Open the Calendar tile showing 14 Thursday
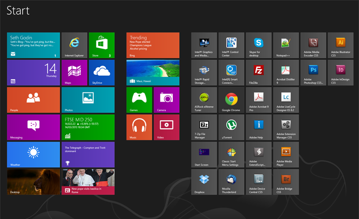 pyautogui.click(x=34, y=73)
